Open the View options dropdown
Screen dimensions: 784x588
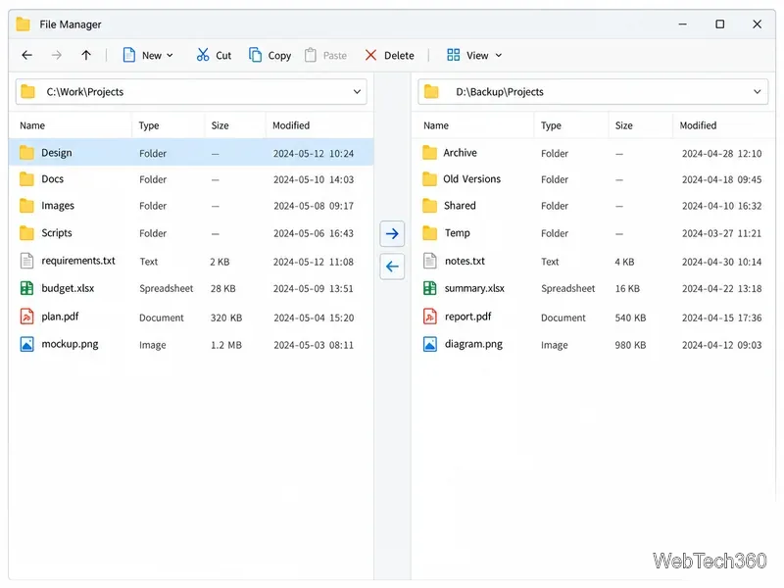click(x=474, y=55)
